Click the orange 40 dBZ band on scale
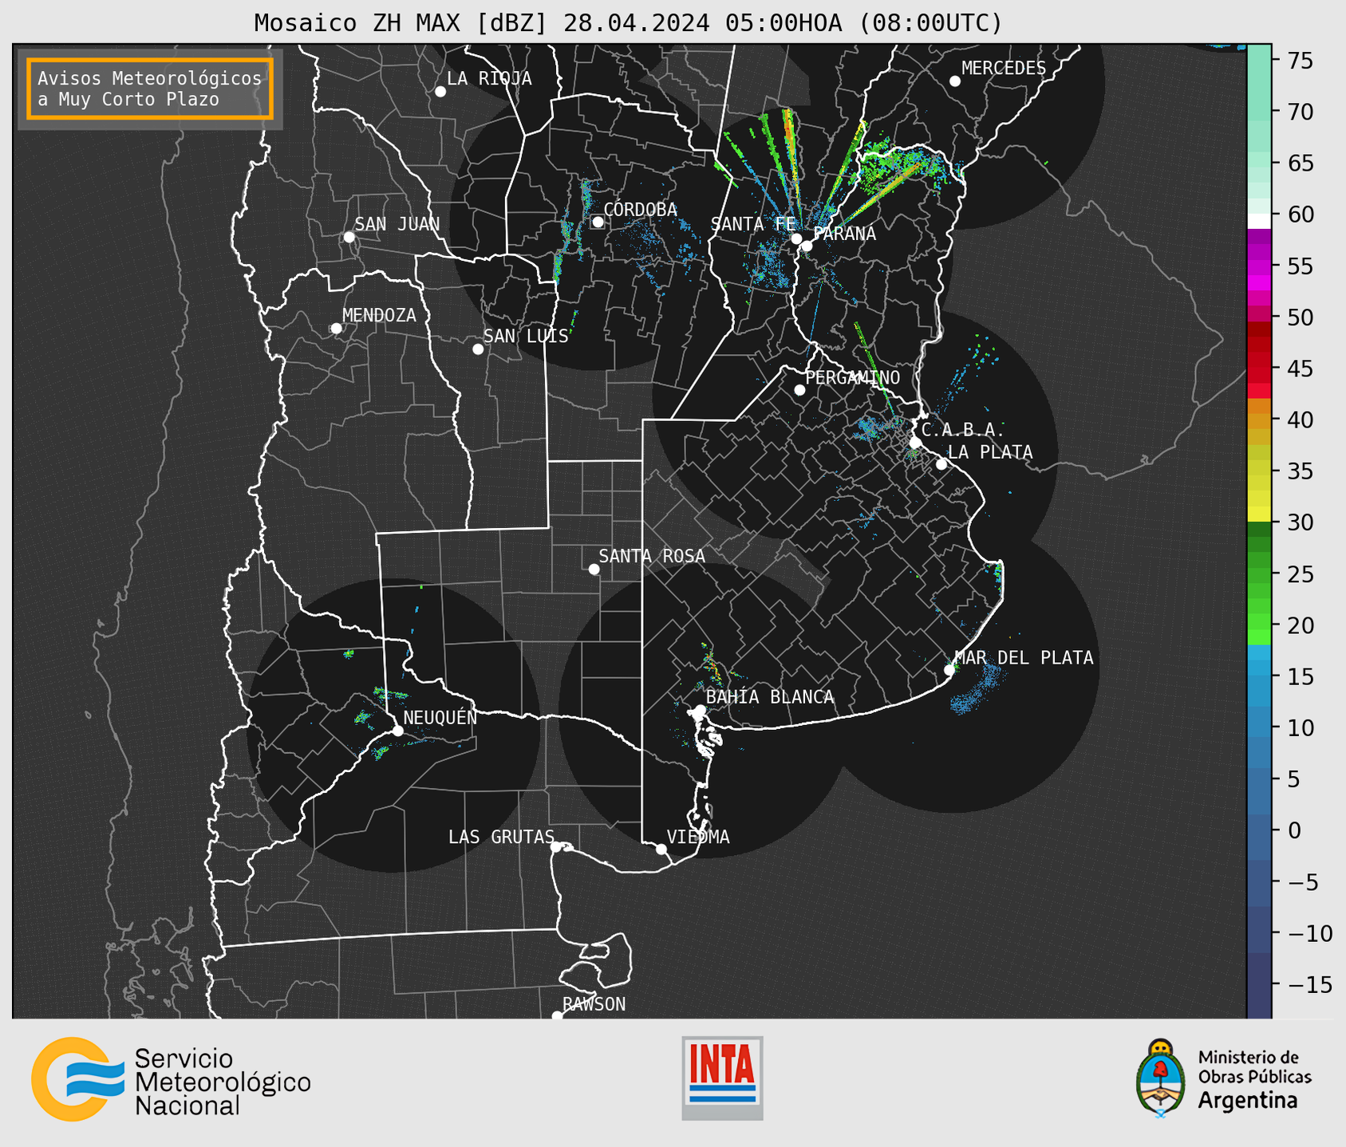This screenshot has width=1346, height=1147. click(x=1259, y=420)
